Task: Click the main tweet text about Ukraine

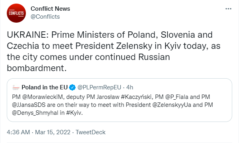Action: (x=114, y=51)
